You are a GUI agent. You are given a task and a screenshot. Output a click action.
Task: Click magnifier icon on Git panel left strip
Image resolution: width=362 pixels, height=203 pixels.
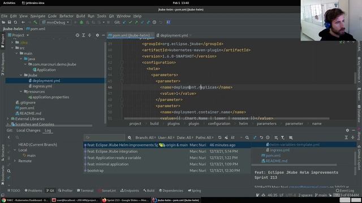[9, 171]
